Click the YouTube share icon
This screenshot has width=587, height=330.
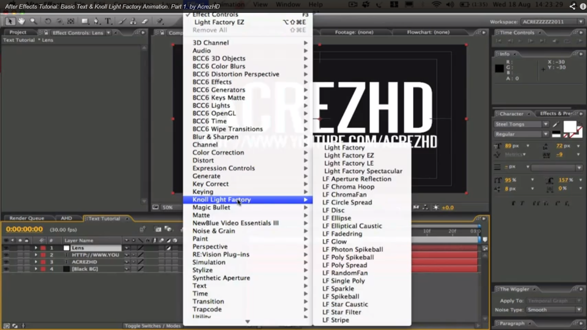(x=572, y=6)
